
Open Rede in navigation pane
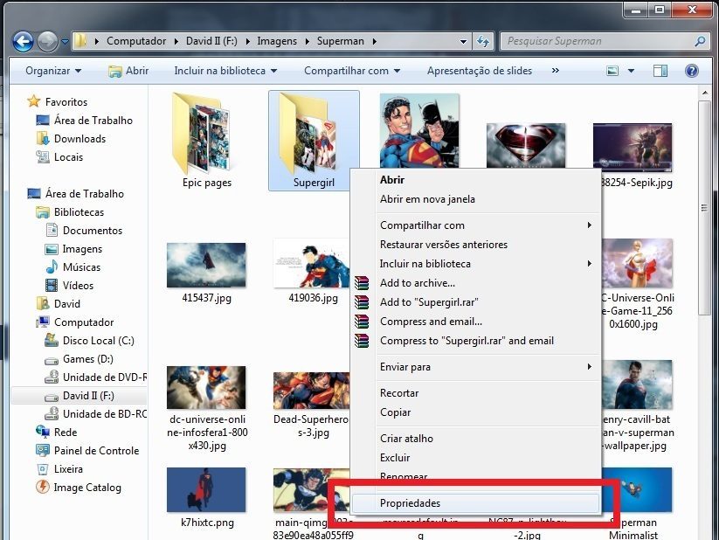[x=66, y=433]
